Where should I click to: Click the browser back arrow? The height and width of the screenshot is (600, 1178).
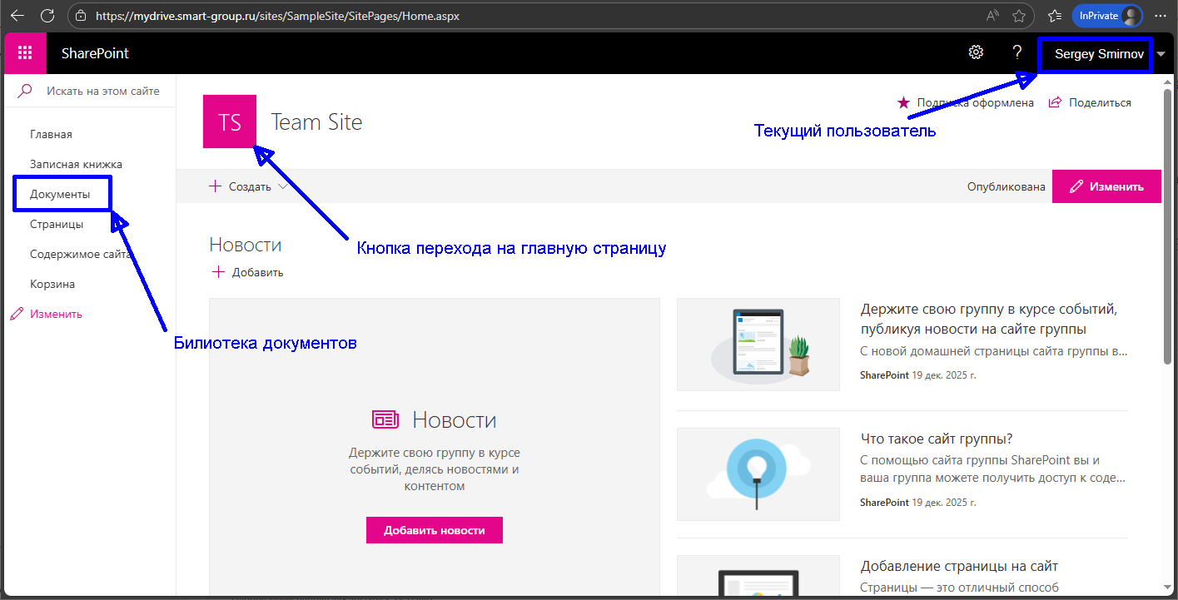pos(17,16)
